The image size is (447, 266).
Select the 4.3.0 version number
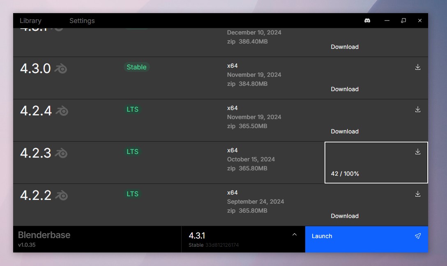pos(35,69)
